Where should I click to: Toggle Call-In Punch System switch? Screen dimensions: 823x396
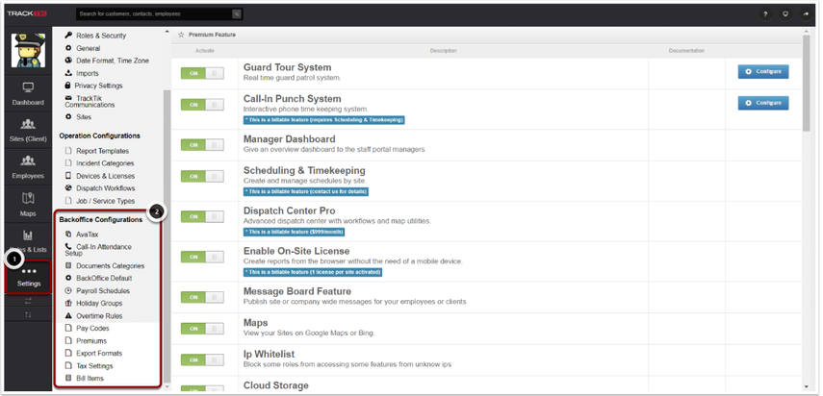(x=202, y=105)
